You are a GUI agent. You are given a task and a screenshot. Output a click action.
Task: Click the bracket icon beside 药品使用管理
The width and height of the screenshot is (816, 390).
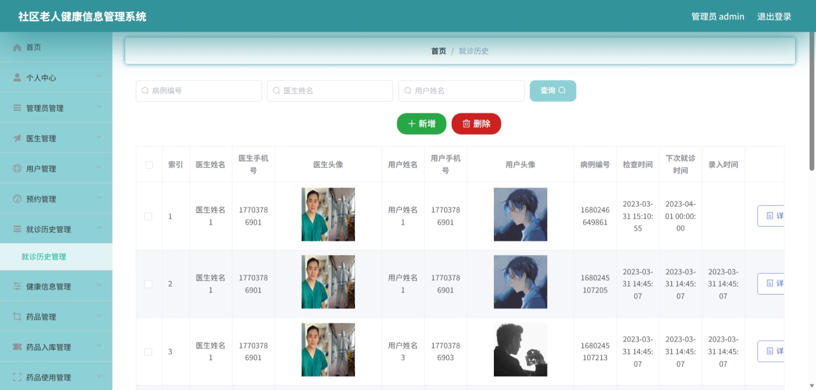[17, 377]
